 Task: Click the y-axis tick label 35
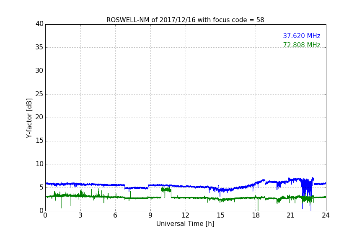click(39, 47)
